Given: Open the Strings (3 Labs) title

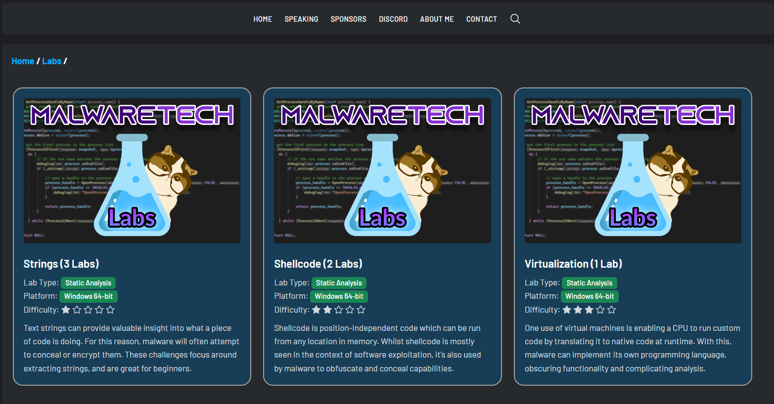Looking at the screenshot, I should [x=61, y=264].
